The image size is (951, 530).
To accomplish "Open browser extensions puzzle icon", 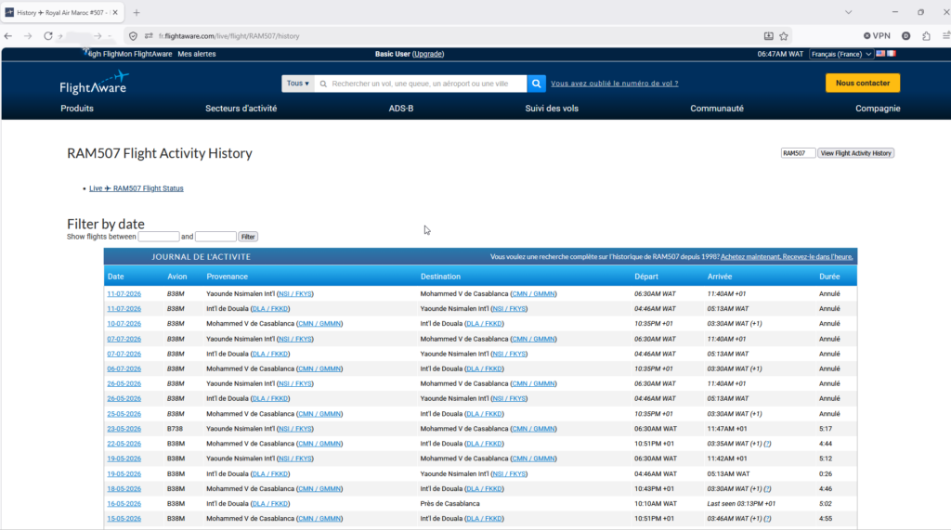I will click(926, 36).
